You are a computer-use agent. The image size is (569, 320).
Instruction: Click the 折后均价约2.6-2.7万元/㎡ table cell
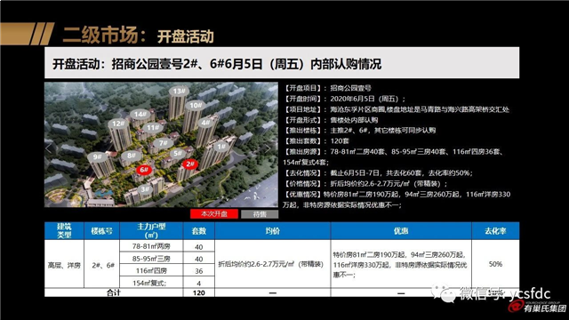click(273, 264)
